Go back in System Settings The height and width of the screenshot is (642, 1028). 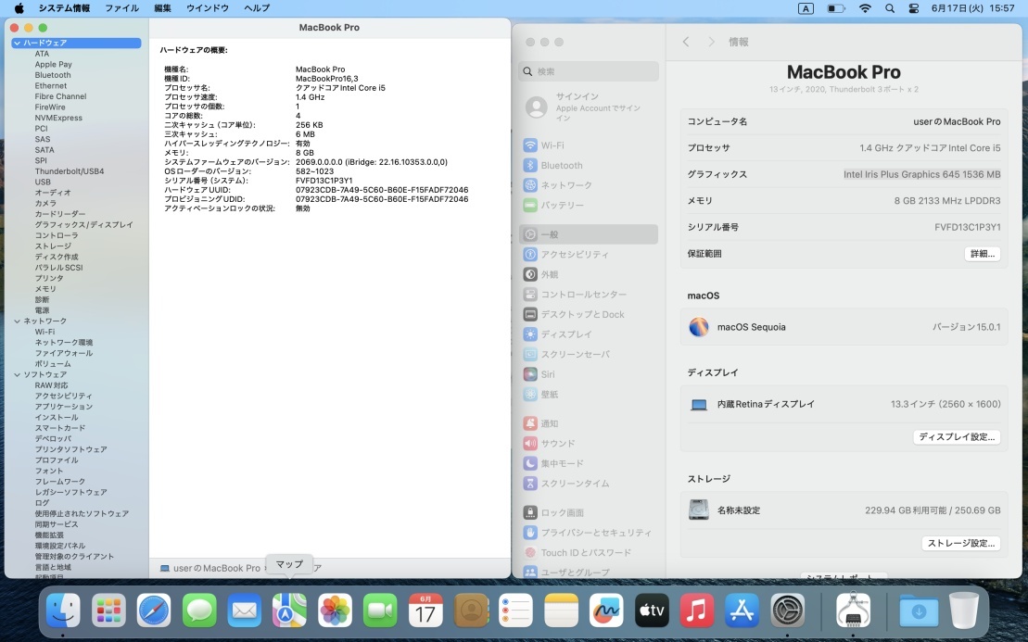686,42
